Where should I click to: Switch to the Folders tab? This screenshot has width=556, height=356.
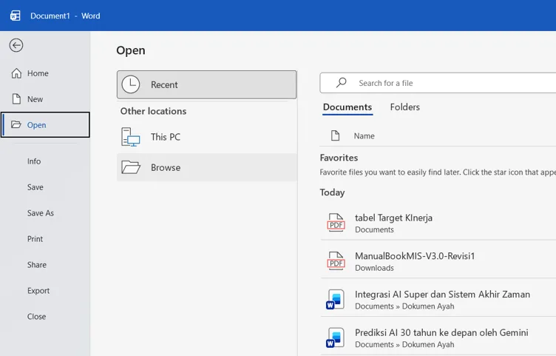405,107
